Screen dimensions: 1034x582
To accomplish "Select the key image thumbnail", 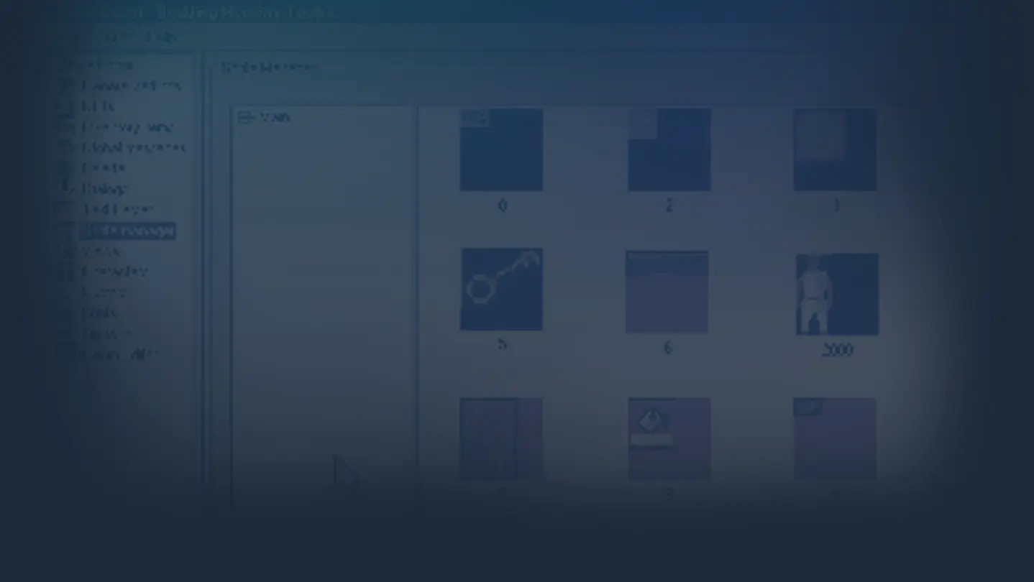I will (501, 289).
